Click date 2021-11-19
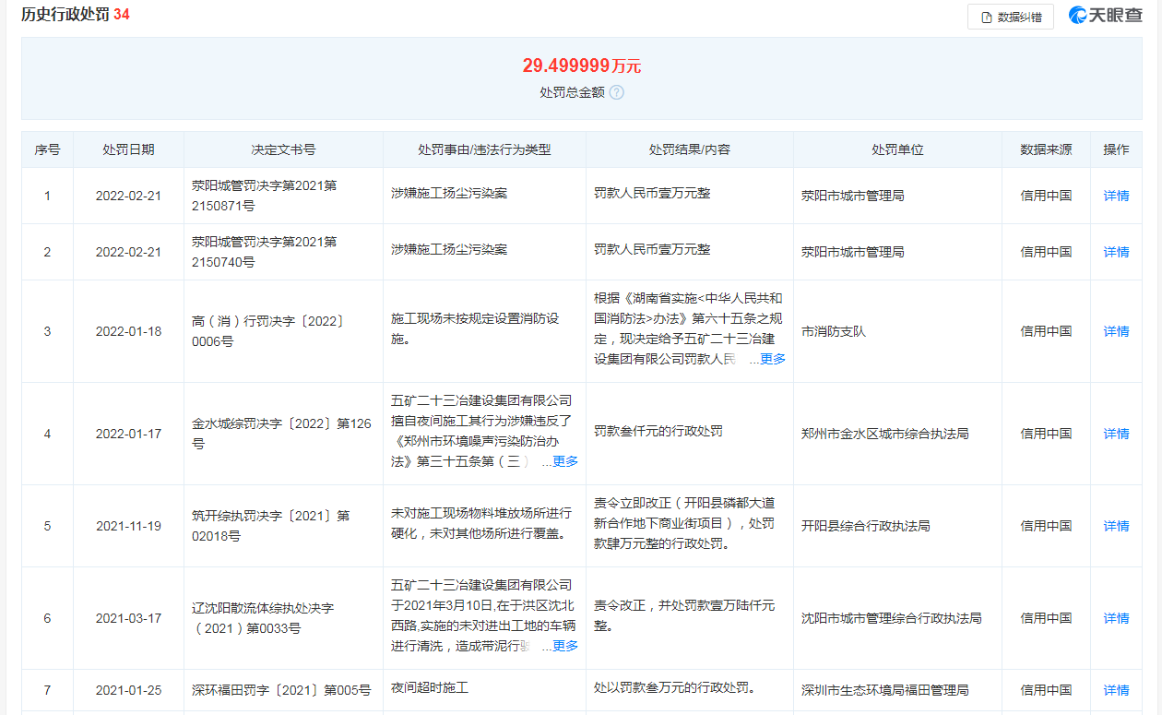 128,526
